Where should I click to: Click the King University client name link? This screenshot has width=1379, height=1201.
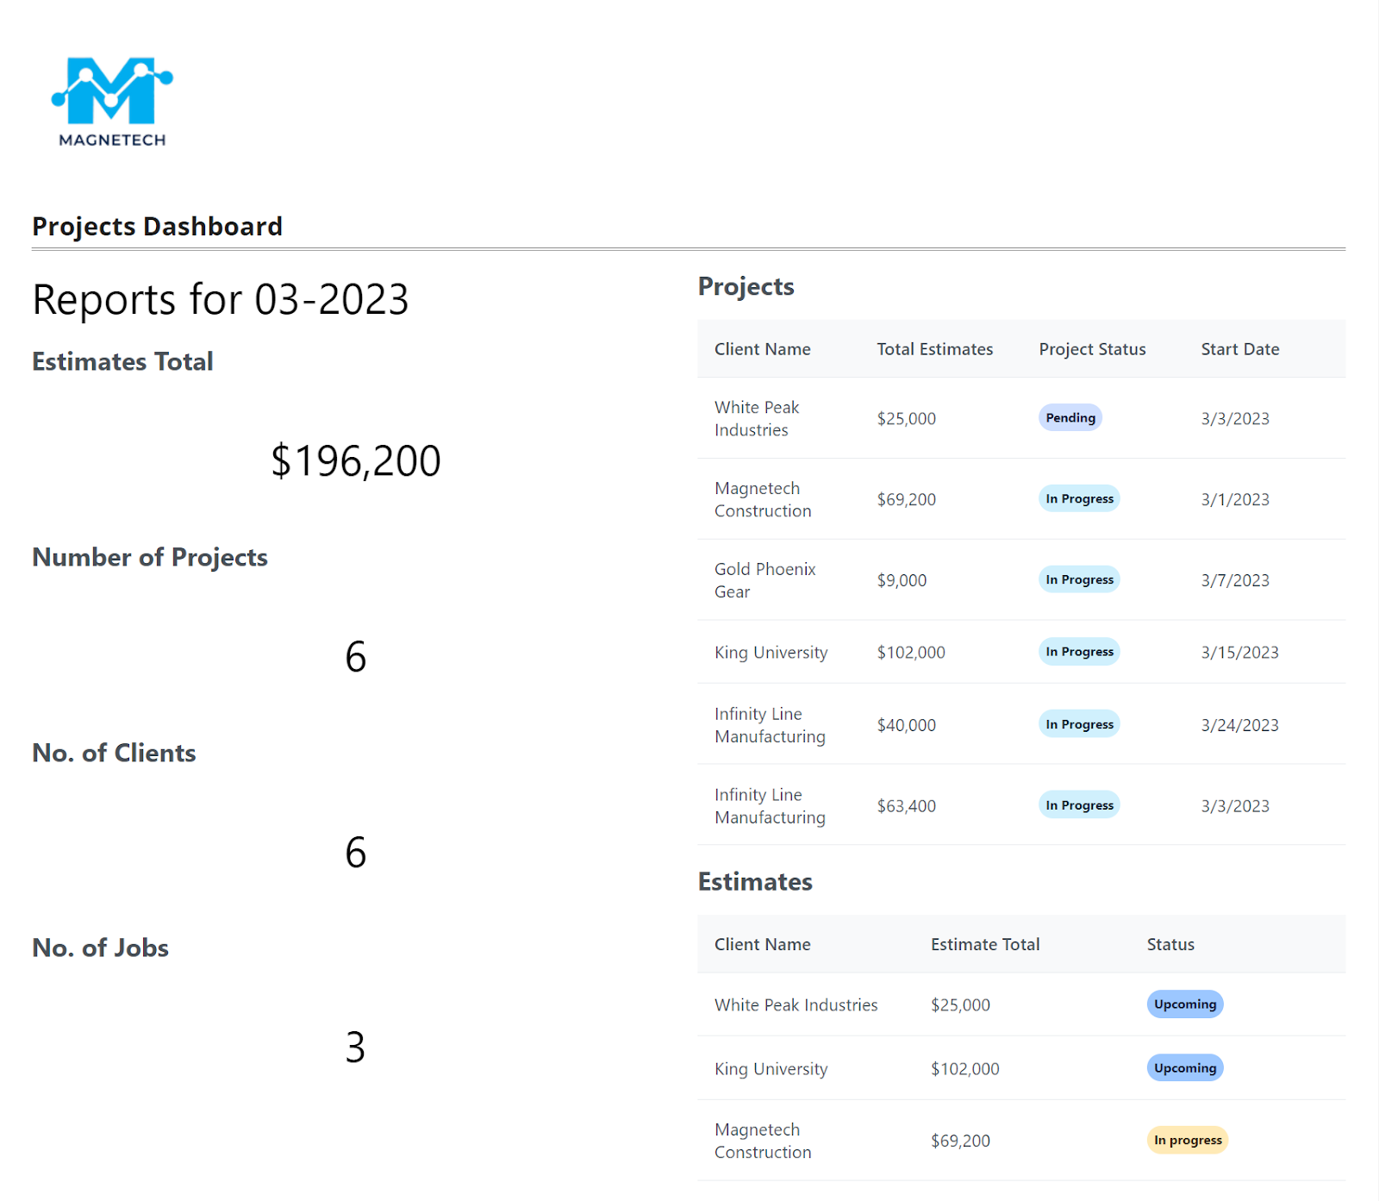[771, 652]
